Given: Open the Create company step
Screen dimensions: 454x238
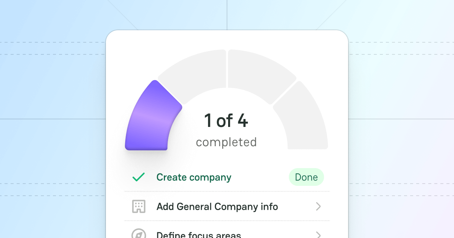Looking at the screenshot, I should (x=194, y=177).
